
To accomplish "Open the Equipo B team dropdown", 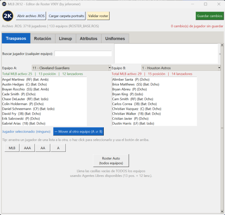I will (x=181, y=68).
